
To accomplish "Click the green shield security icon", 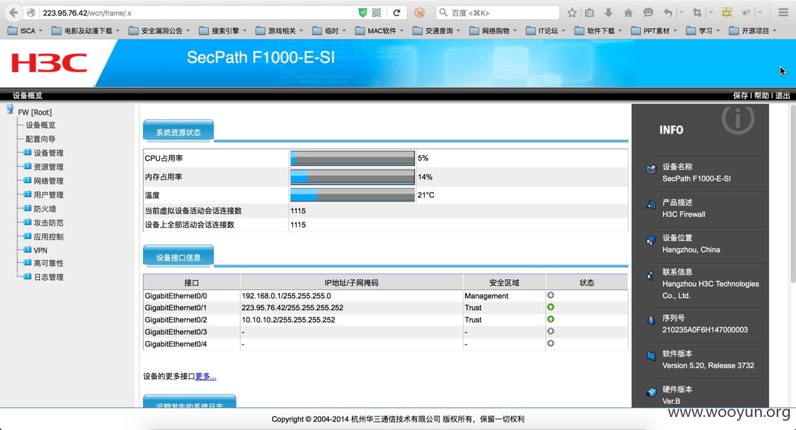I will [x=363, y=12].
